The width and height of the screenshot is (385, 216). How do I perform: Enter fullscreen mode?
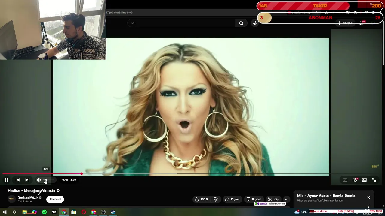374,180
